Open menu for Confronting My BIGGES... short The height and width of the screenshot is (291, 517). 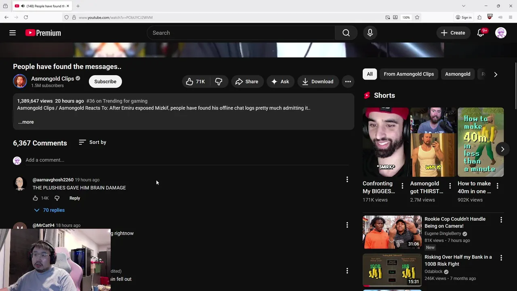coord(402,186)
